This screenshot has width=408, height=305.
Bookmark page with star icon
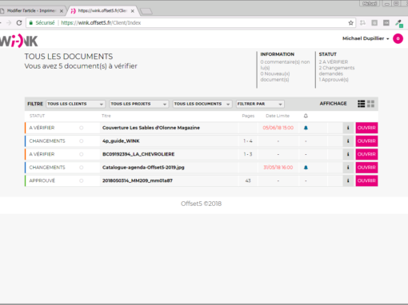pyautogui.click(x=350, y=23)
